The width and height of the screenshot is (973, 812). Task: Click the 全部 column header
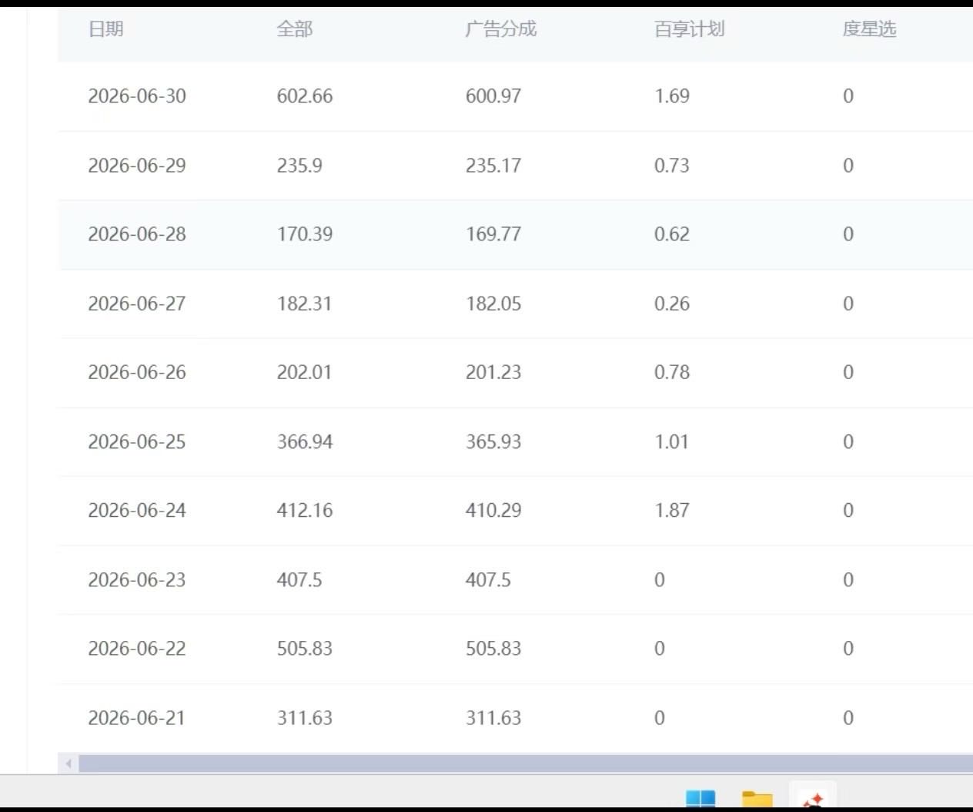(294, 29)
